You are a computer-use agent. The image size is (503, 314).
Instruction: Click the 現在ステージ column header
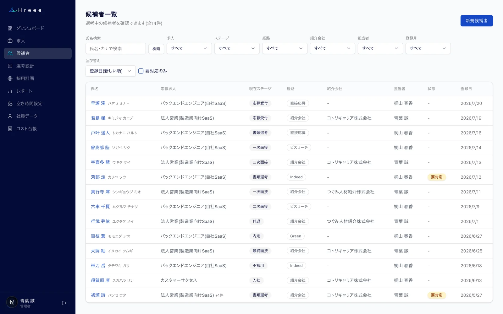[x=260, y=89]
